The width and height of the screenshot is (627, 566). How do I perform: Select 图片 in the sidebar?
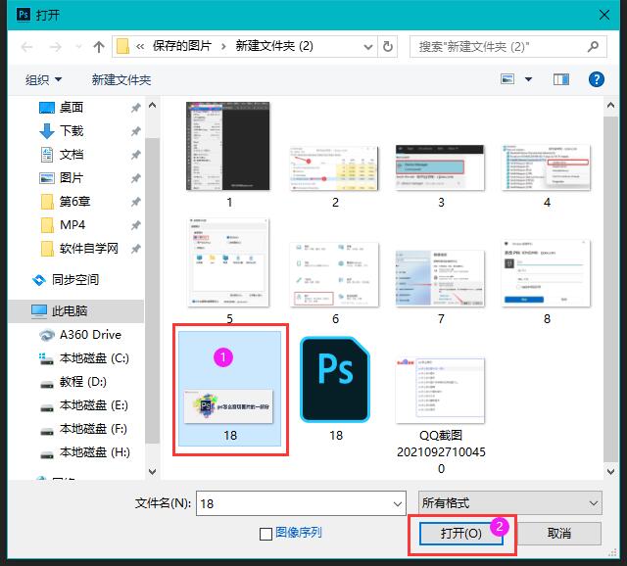[72, 178]
